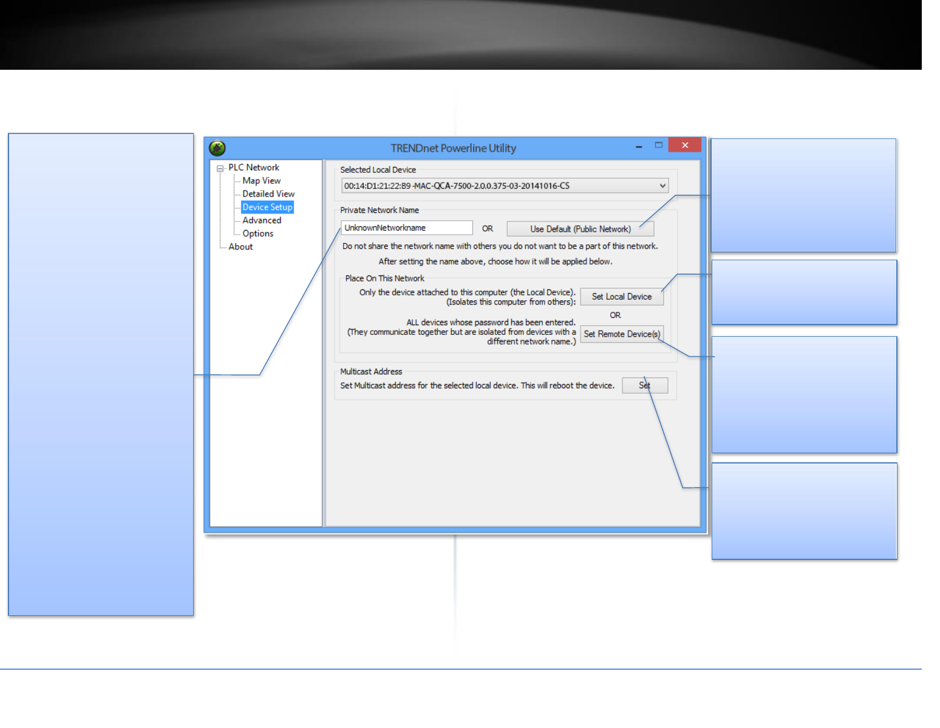This screenshot has height=728, width=940.
Task: Select PLC Network in the tree
Action: coord(254,167)
